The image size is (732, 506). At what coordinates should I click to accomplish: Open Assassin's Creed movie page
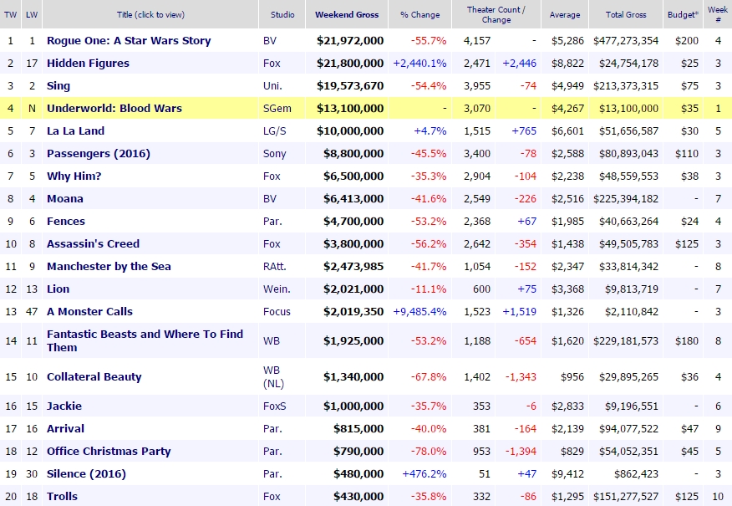pyautogui.click(x=93, y=244)
